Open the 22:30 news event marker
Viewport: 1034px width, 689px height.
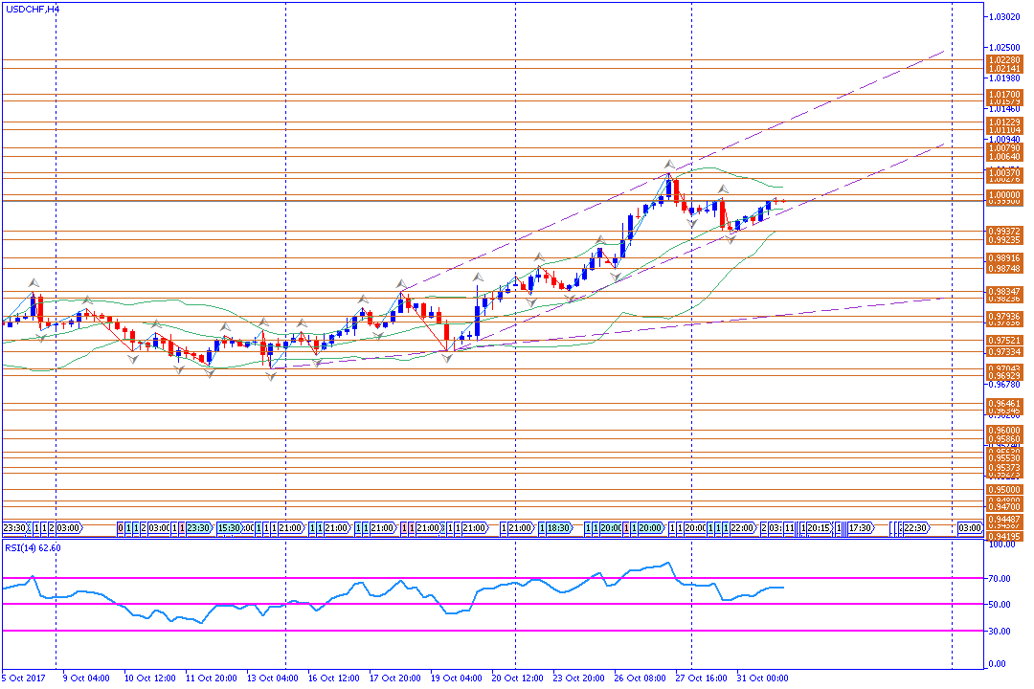point(916,528)
